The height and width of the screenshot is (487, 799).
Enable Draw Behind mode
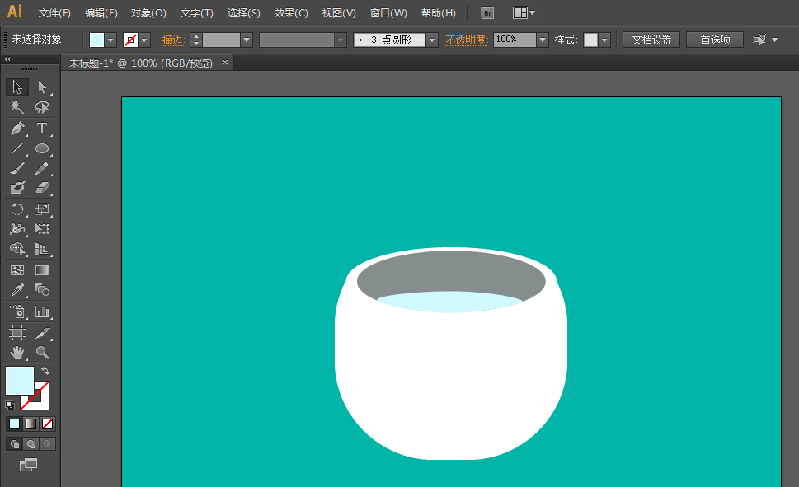coord(31,444)
